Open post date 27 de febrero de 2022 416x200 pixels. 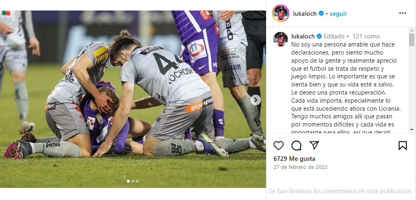point(300,167)
